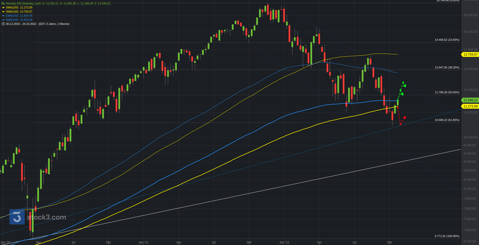The height and width of the screenshot is (245, 479).
Task: Click the clock icon next to date range
Action: [3, 24]
